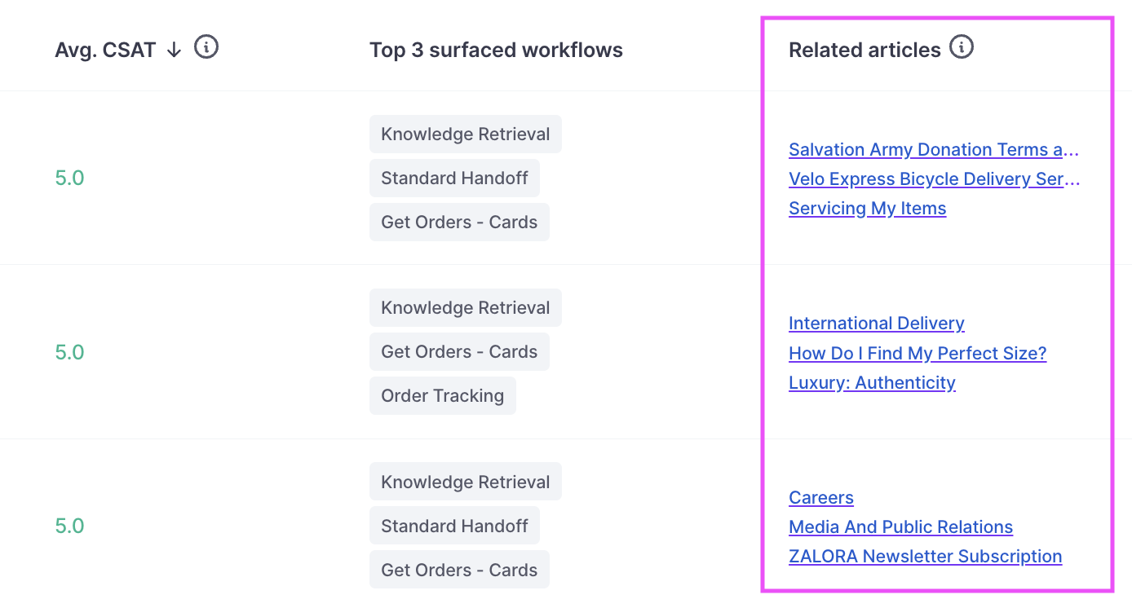Toggle Avg. CSAT sort arrow
Screen dimensions: 1132x608
[x=174, y=50]
